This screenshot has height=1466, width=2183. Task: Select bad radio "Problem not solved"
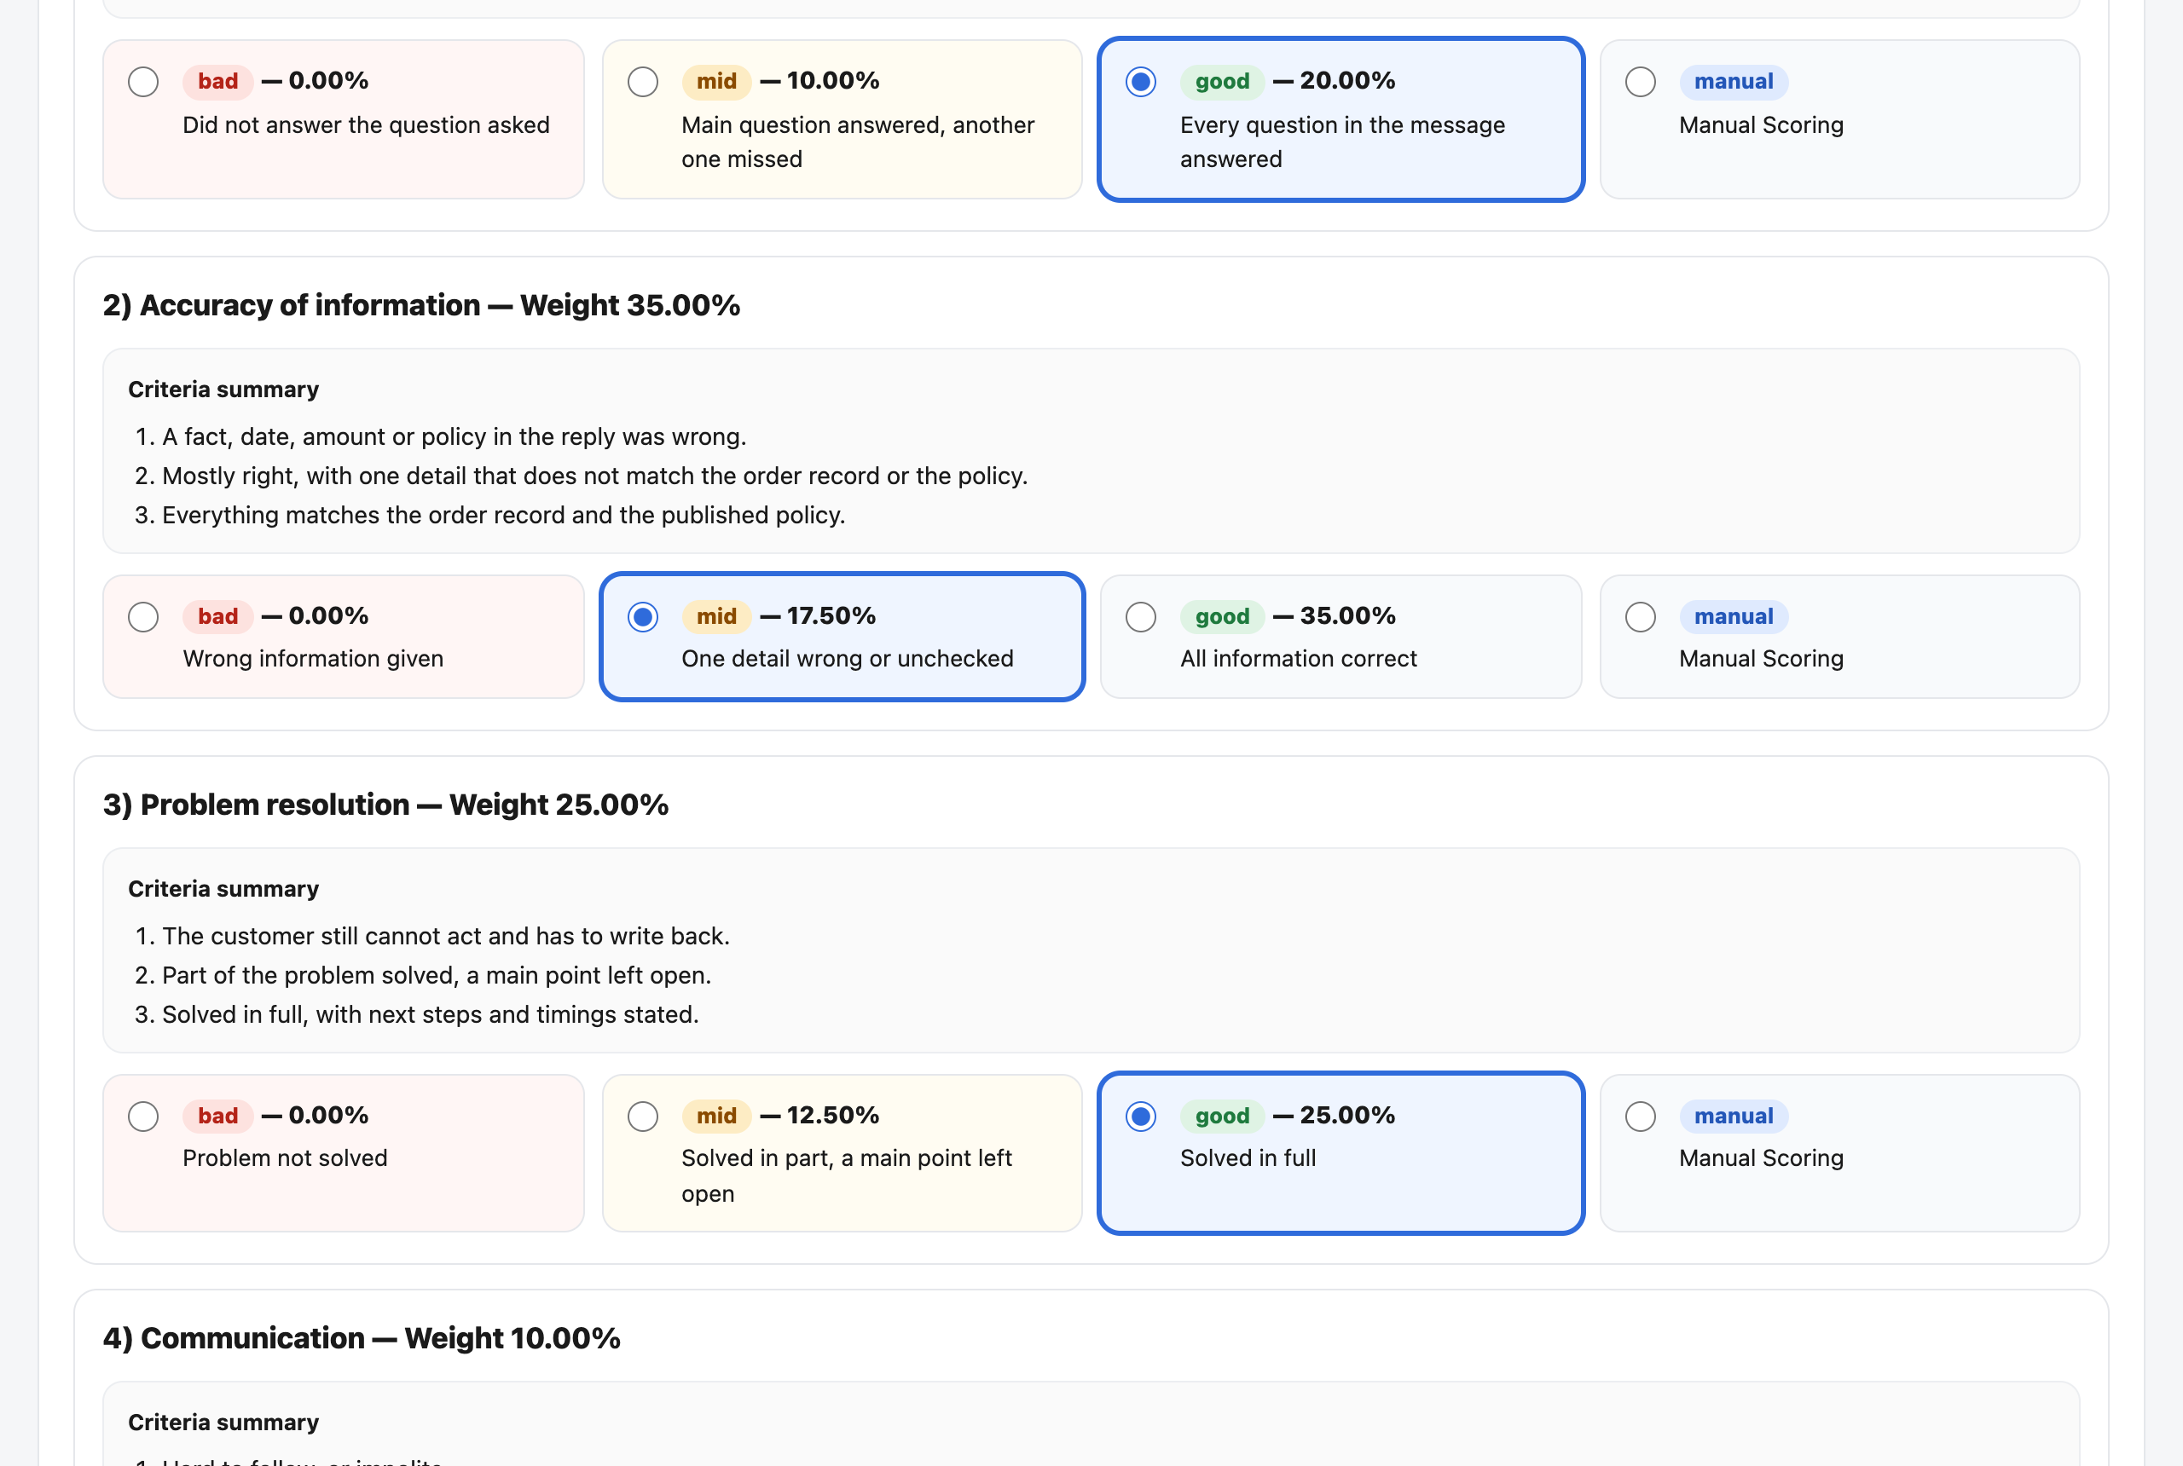point(143,1117)
